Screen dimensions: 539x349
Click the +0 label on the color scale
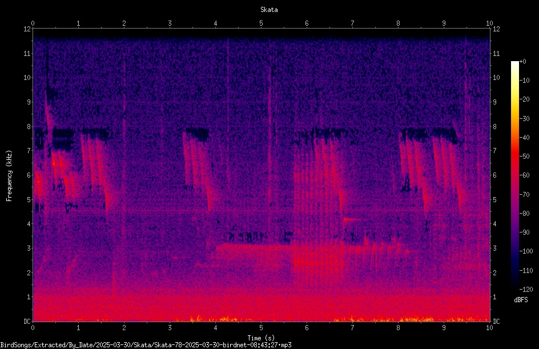pyautogui.click(x=522, y=62)
